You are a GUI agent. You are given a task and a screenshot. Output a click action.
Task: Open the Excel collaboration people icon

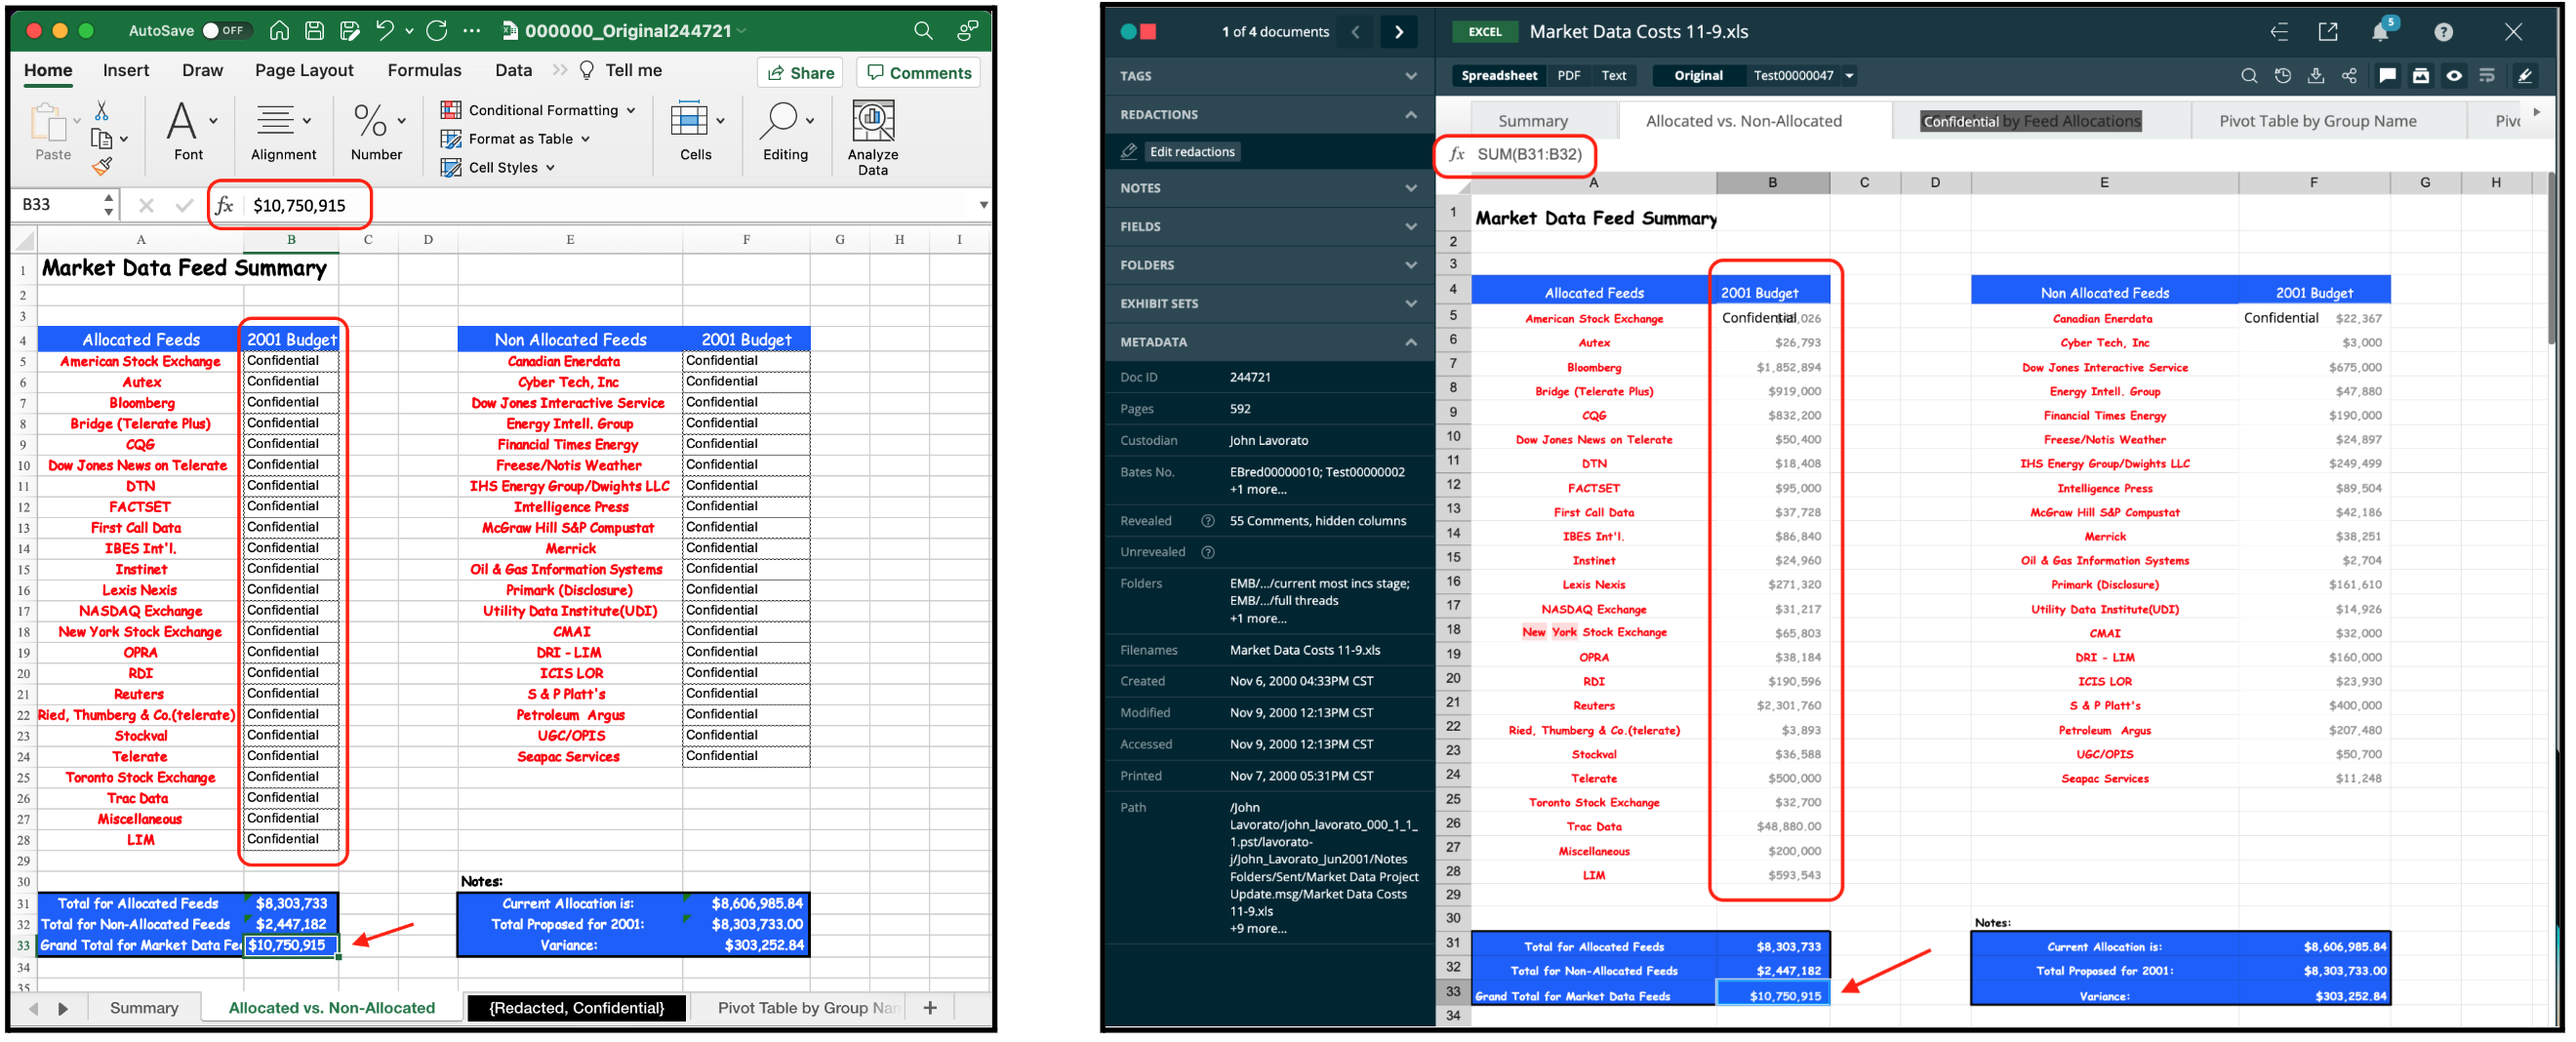pyautogui.click(x=967, y=31)
